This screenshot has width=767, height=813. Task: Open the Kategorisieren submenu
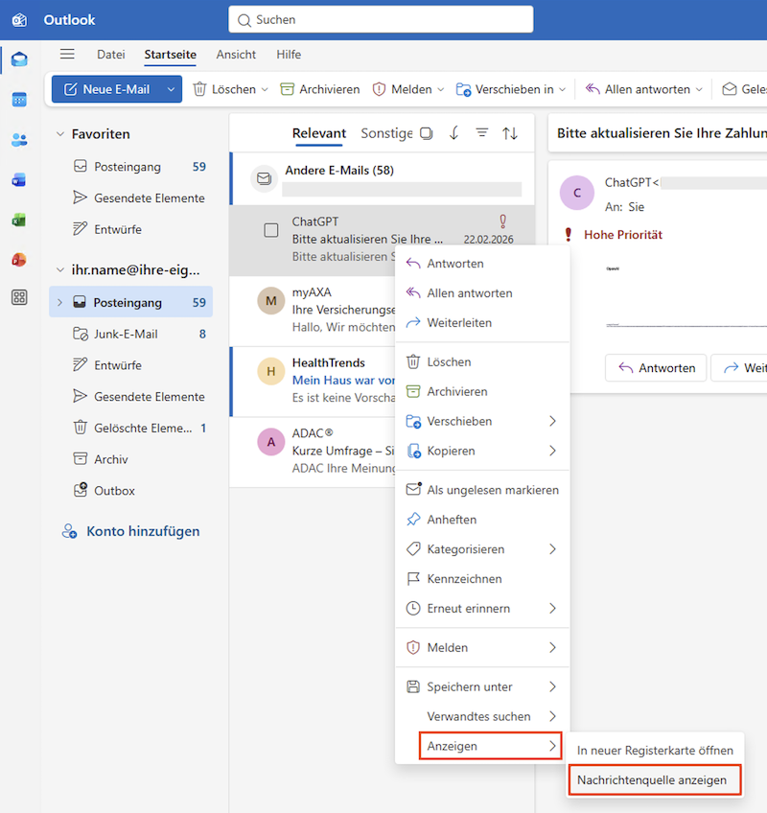[482, 549]
